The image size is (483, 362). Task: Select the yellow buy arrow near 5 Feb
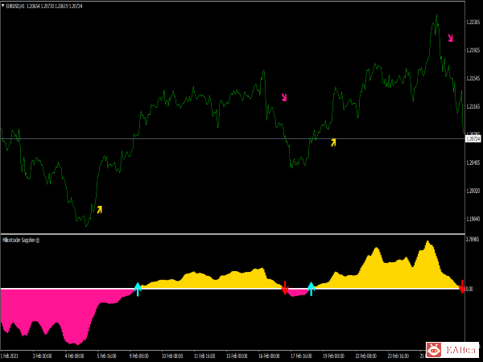coord(100,210)
